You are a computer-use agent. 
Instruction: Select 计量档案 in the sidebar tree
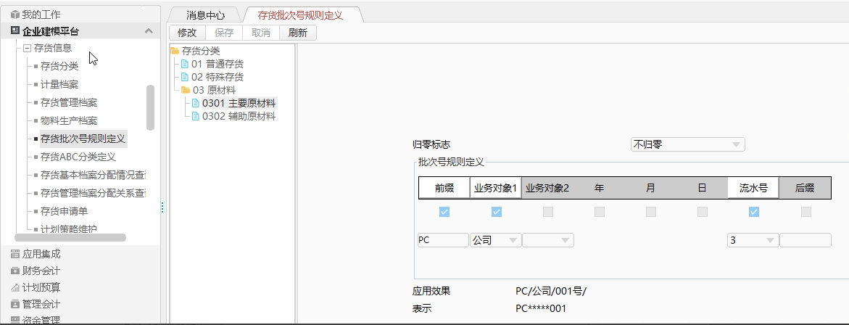click(x=59, y=84)
